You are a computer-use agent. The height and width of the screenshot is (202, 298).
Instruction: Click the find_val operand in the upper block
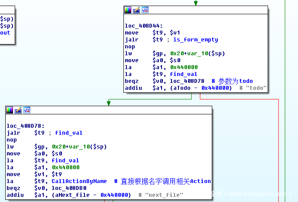click(184, 74)
